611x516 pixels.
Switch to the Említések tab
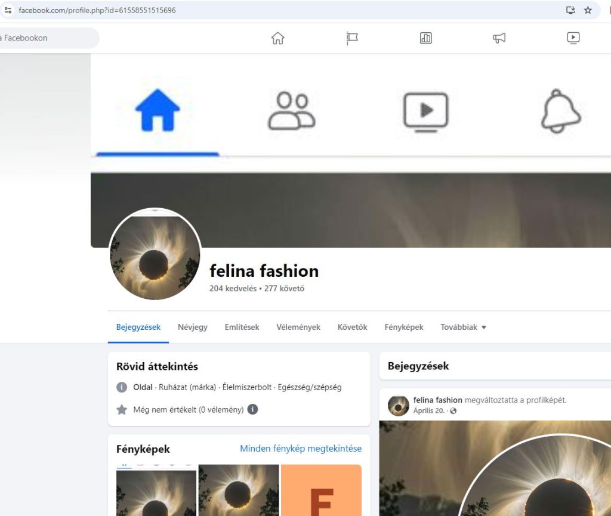click(x=242, y=327)
